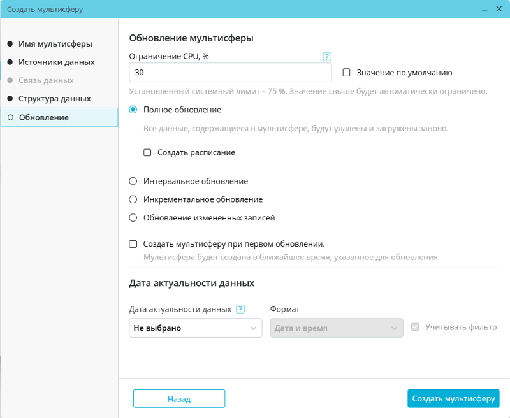Expand the Формат dropdown
The height and width of the screenshot is (418, 510).
(x=337, y=328)
